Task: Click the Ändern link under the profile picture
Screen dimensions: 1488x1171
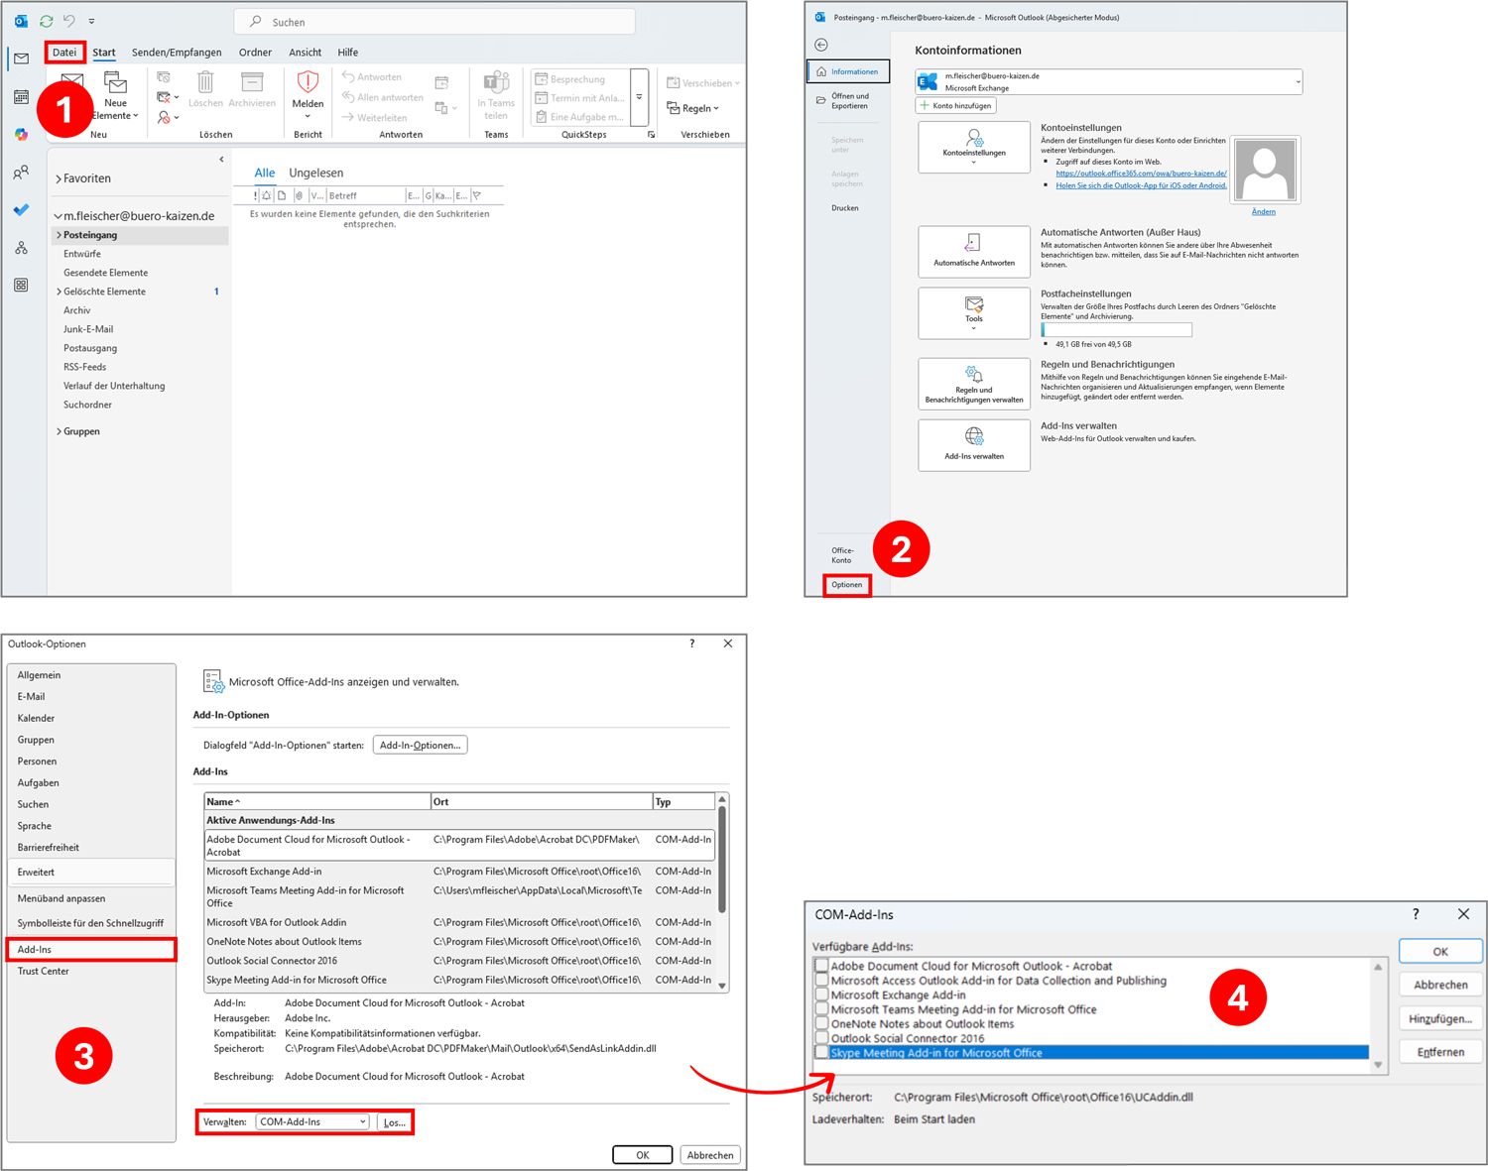Action: [1264, 211]
